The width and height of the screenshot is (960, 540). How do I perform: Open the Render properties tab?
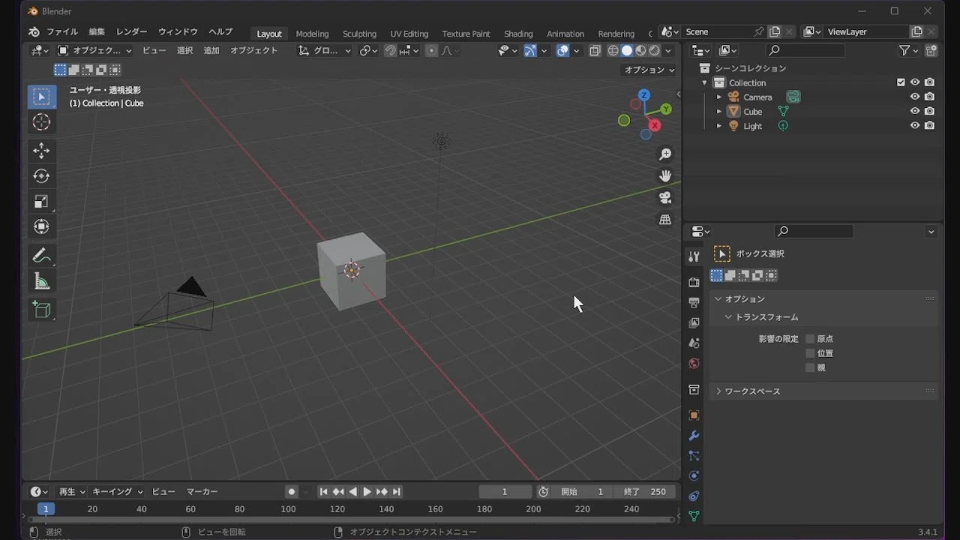[x=694, y=282]
